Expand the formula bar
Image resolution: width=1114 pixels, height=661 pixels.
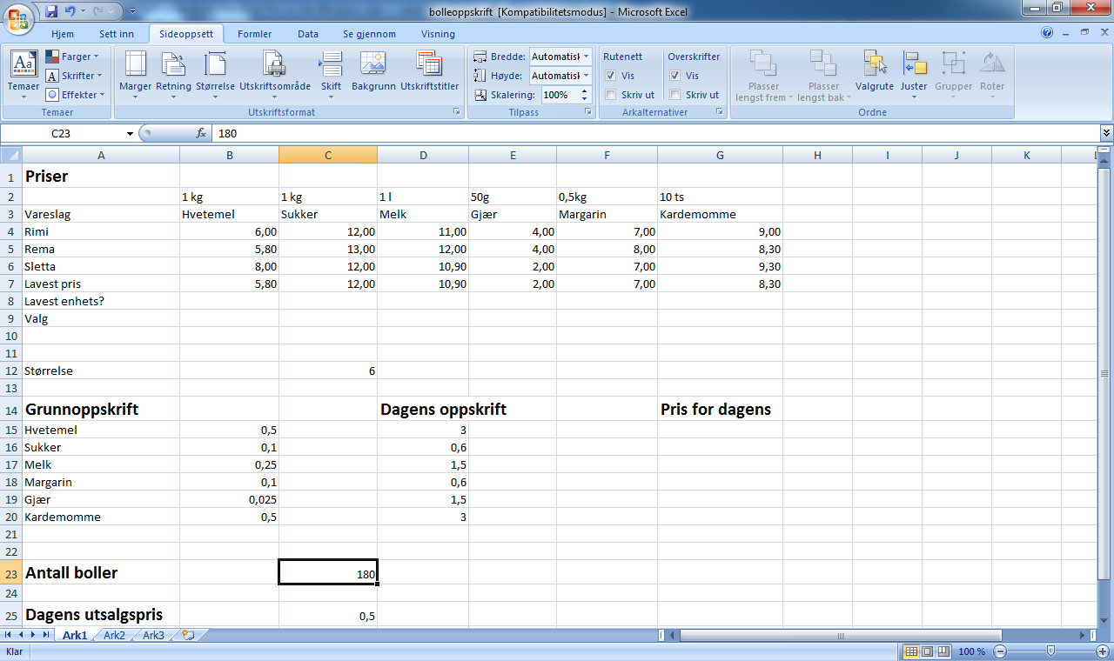tap(1106, 133)
